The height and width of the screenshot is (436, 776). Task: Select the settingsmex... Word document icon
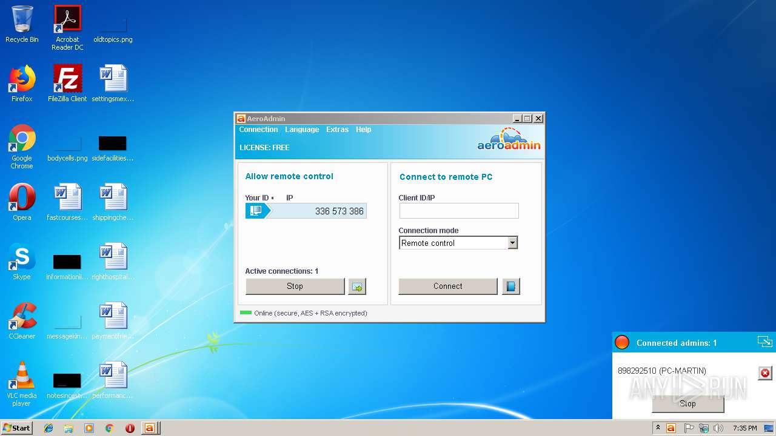coord(113,84)
